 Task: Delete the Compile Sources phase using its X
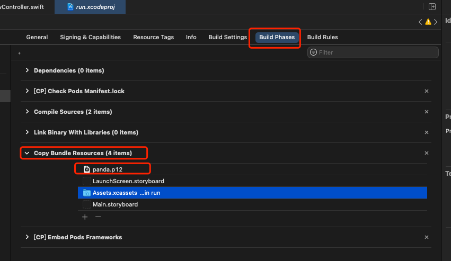pyautogui.click(x=427, y=112)
